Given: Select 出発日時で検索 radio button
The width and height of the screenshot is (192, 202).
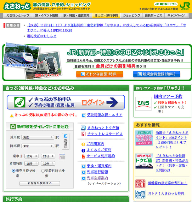Looking at the screenshot, I should 14,171.
